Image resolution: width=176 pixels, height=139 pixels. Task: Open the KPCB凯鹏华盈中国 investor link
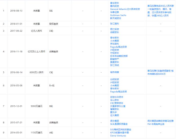[x=120, y=133]
